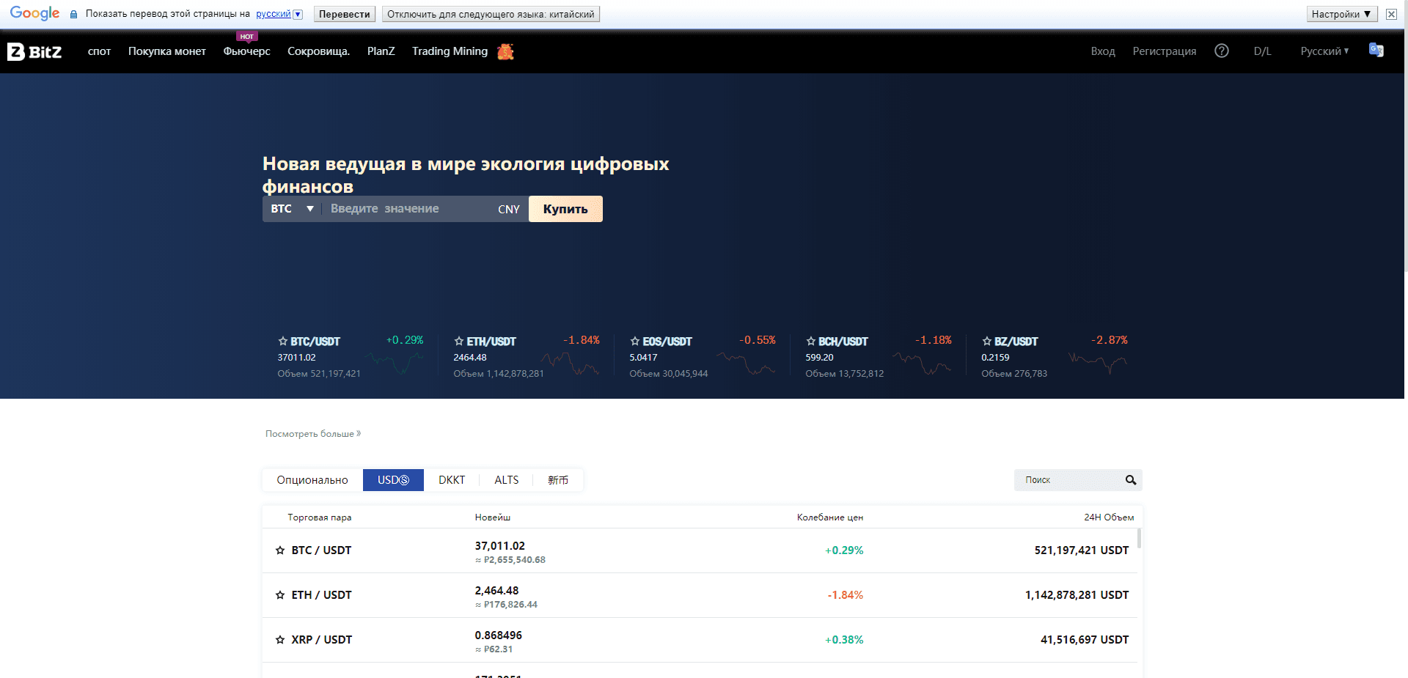Click the BitZ logo in the header
This screenshot has height=678, width=1408.
(x=34, y=51)
